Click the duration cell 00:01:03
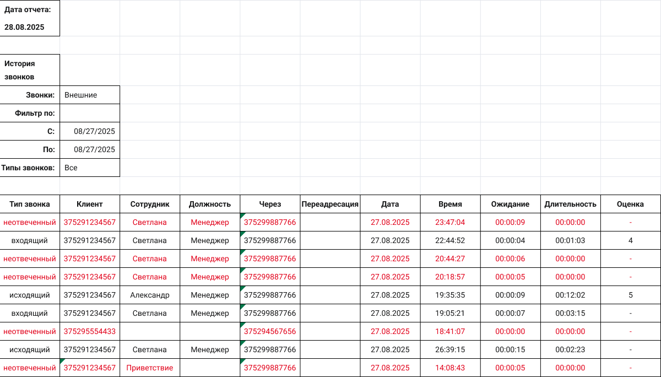 570,240
